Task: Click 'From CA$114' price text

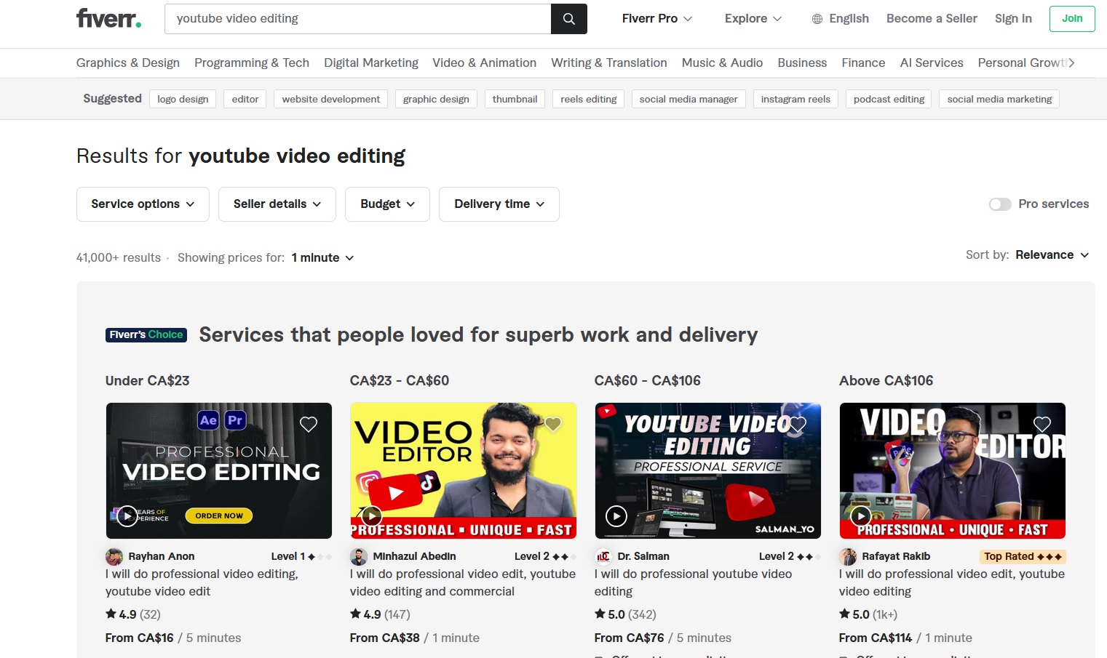Action: pyautogui.click(x=876, y=638)
